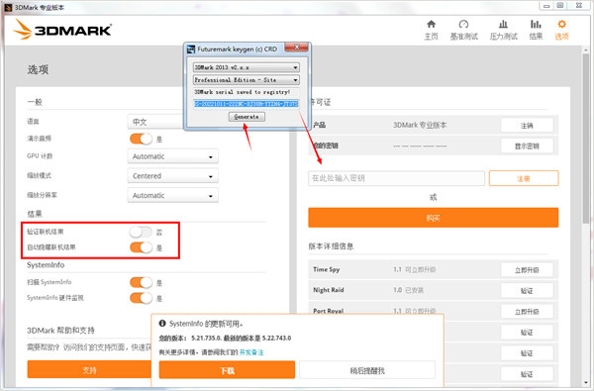594x391 pixels.
Task: Click the 稍后提醒我 remind later button
Action: pyautogui.click(x=367, y=370)
